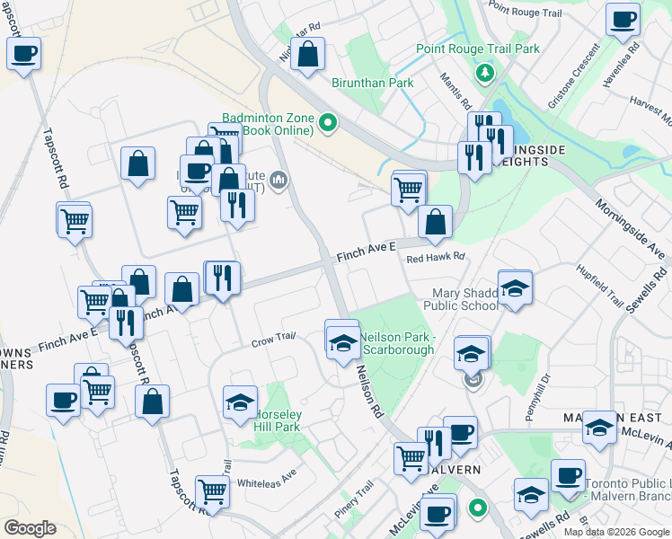Click the restaurant marker above the Malvern label
The width and height of the screenshot is (672, 539).
pyautogui.click(x=434, y=445)
